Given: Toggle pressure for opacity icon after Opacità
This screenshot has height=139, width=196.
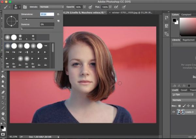Looking at the screenshot, I should 90,7.
